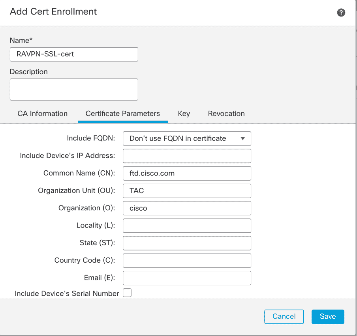
Task: Click the State (ST) input field
Action: (187, 243)
